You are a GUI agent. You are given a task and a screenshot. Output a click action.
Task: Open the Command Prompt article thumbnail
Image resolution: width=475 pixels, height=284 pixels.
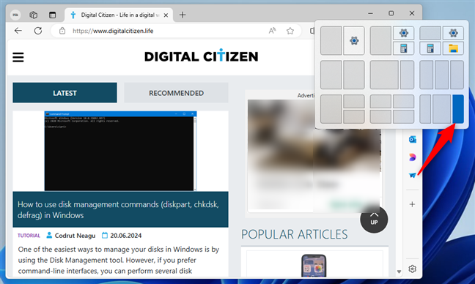tap(120, 151)
